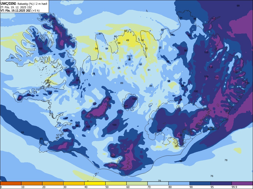Click the 30–40 legend color swatch
Screen dimensions: 253x189
pyautogui.click(x=74, y=183)
